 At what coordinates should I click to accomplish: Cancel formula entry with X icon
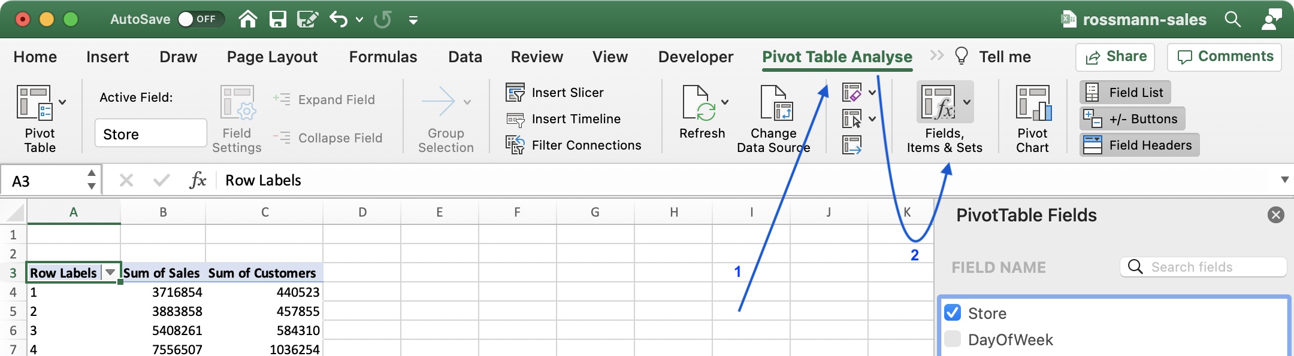(126, 179)
